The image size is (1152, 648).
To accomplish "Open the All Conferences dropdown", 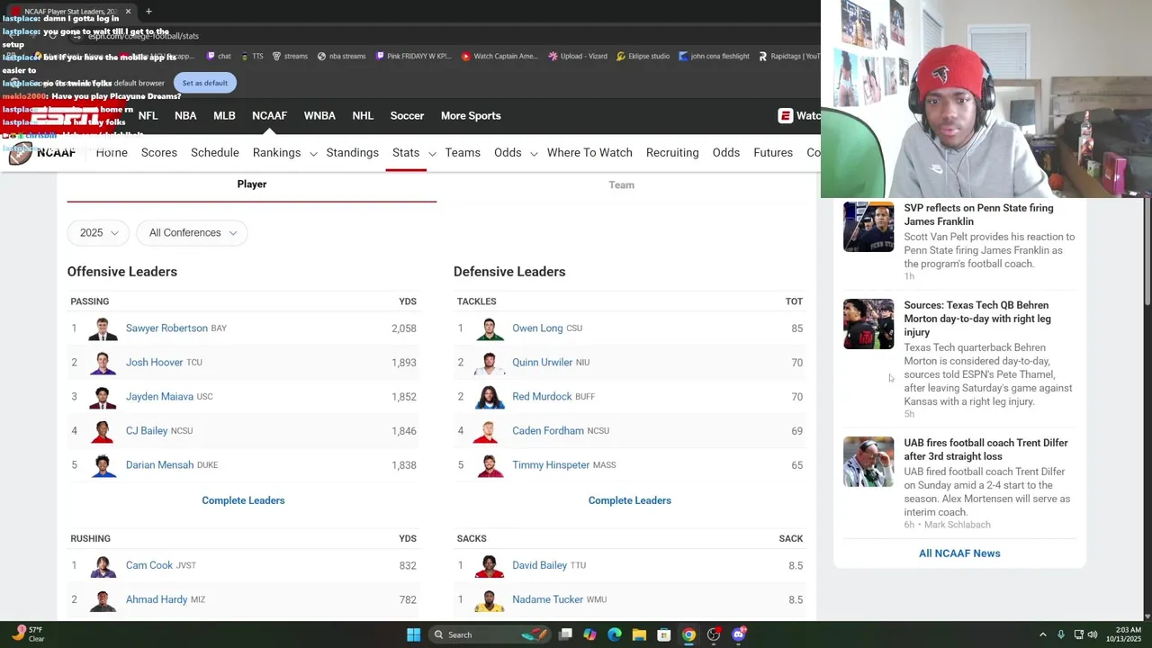I will (192, 232).
